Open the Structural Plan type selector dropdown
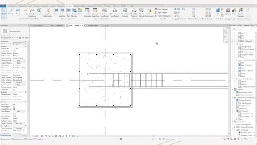This screenshot has width=257, height=145. pyautogui.click(x=28, y=31)
